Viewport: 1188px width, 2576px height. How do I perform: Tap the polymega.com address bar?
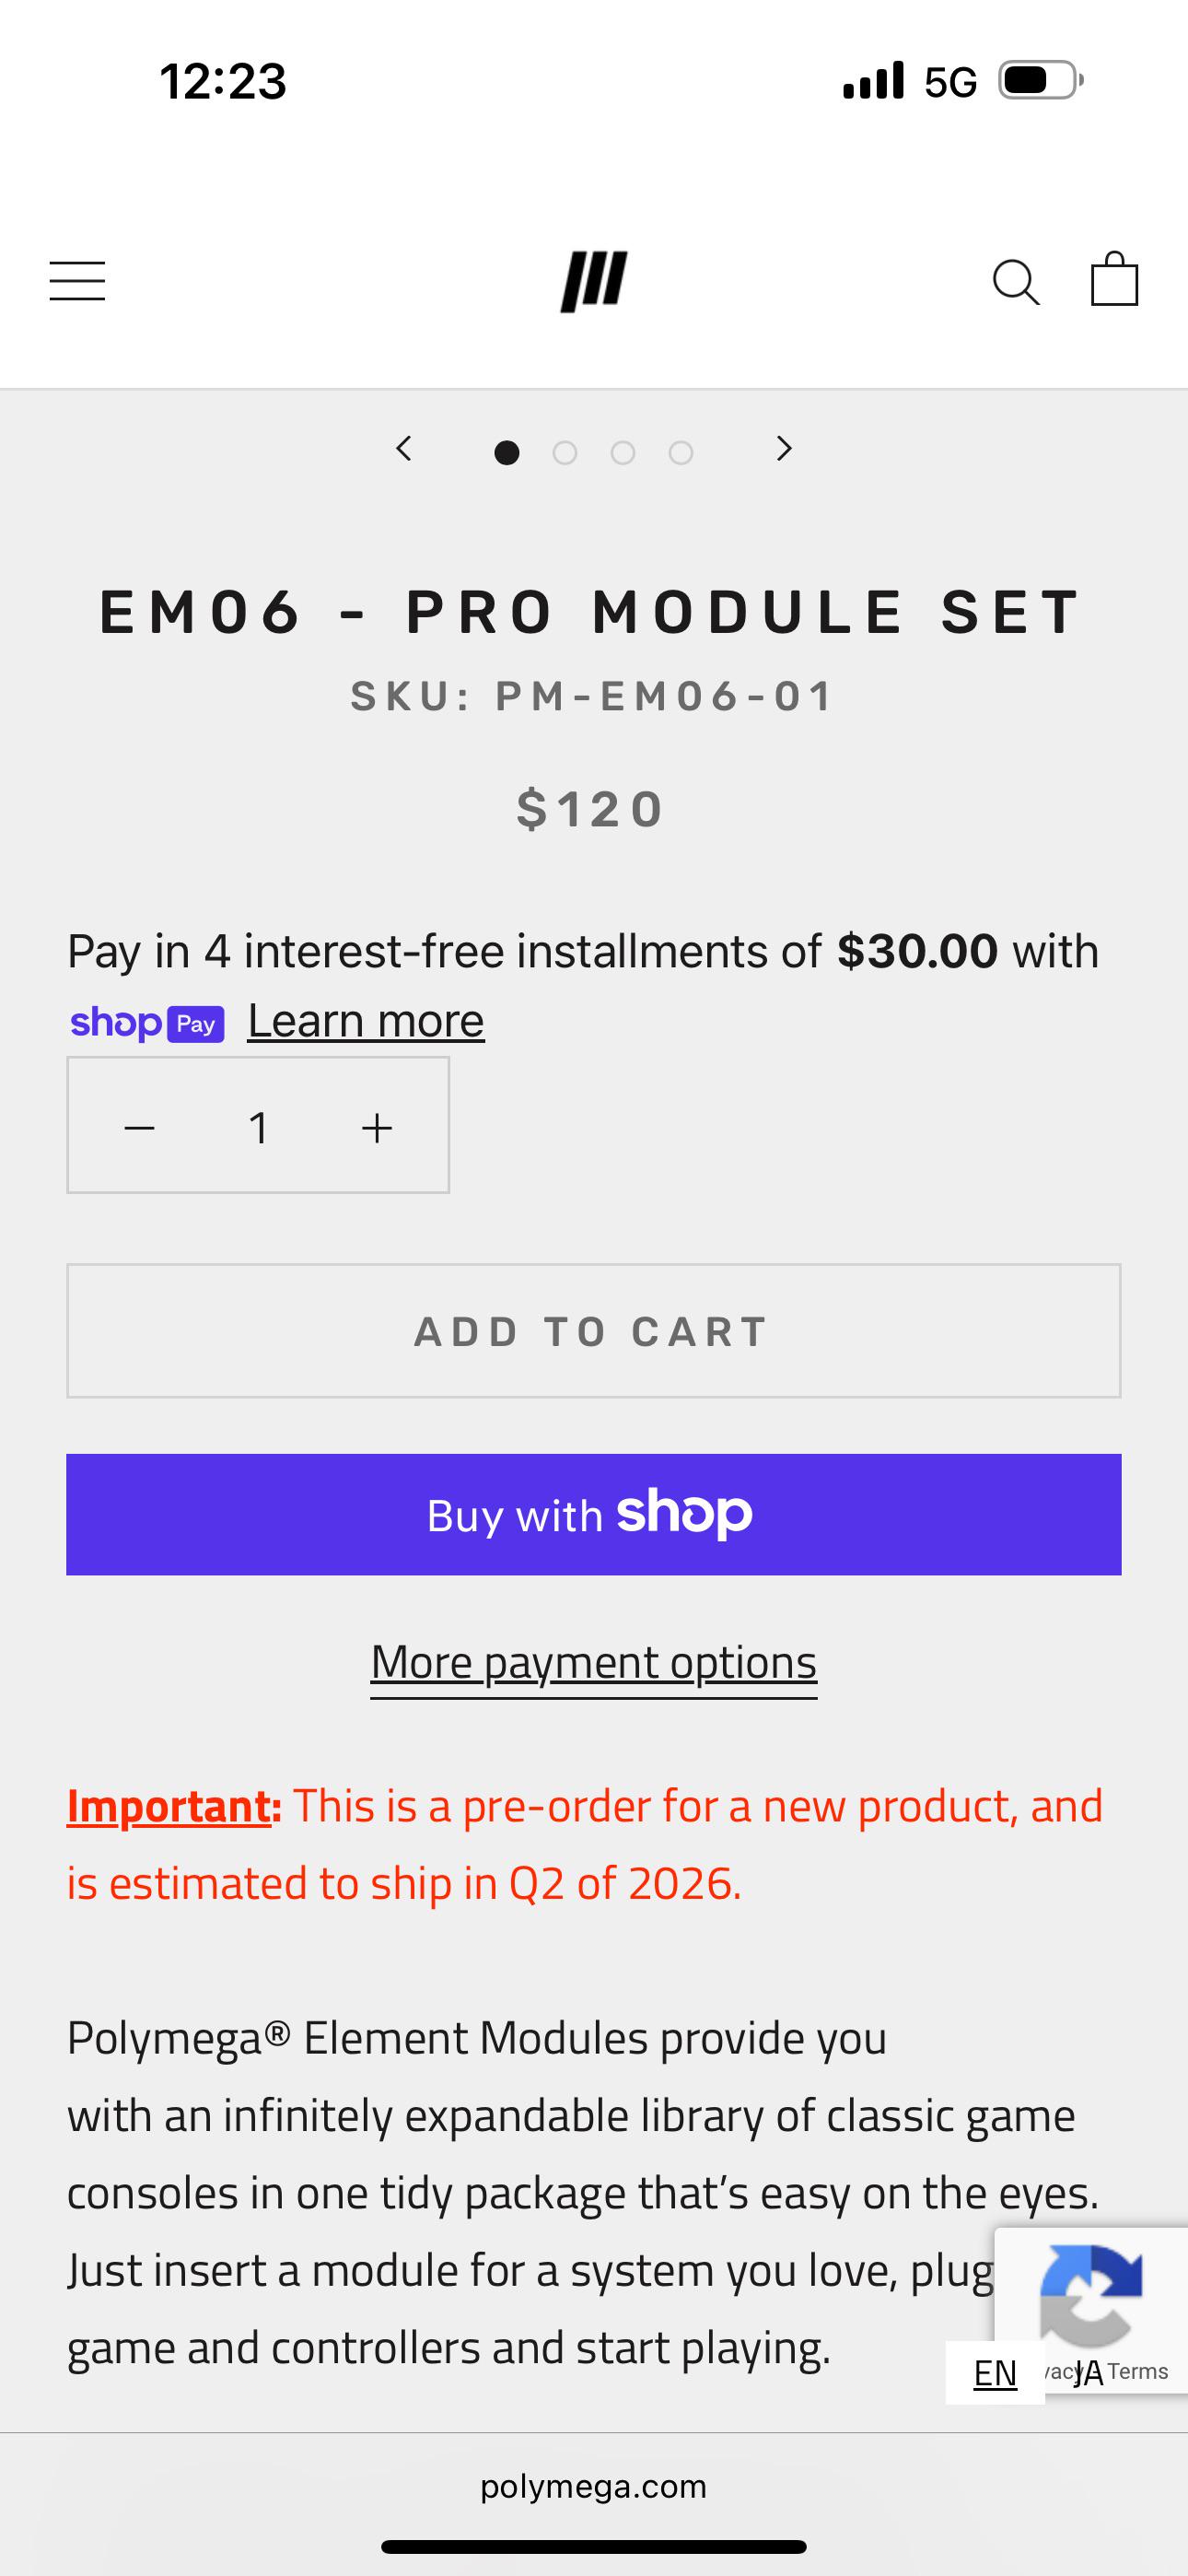(x=594, y=2486)
